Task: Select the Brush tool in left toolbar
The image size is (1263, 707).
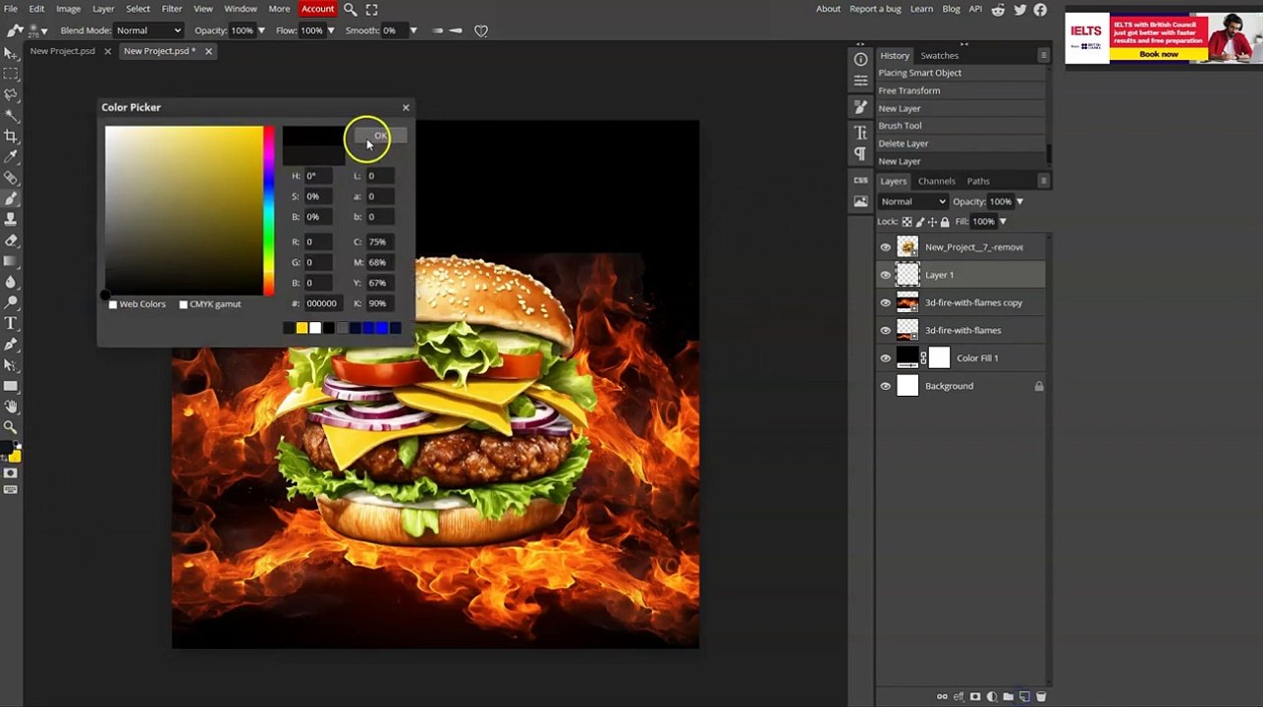Action: pyautogui.click(x=11, y=198)
